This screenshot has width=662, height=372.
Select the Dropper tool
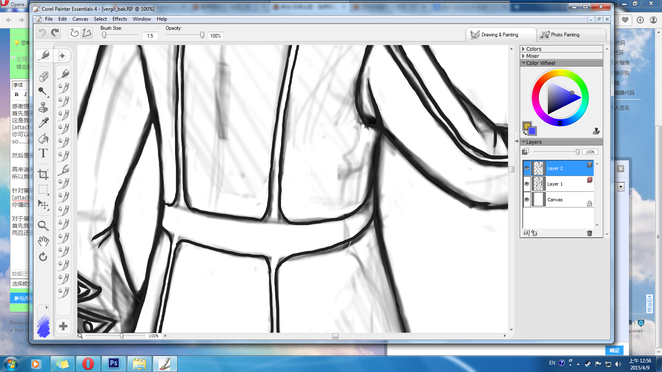coord(43,123)
